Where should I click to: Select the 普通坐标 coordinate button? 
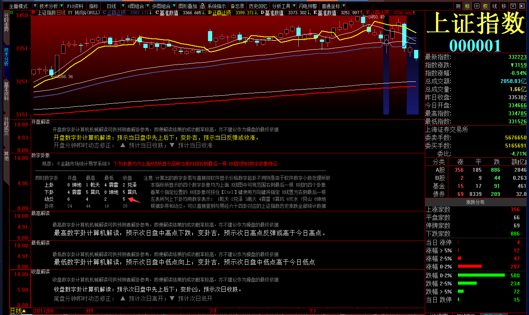pos(331,6)
